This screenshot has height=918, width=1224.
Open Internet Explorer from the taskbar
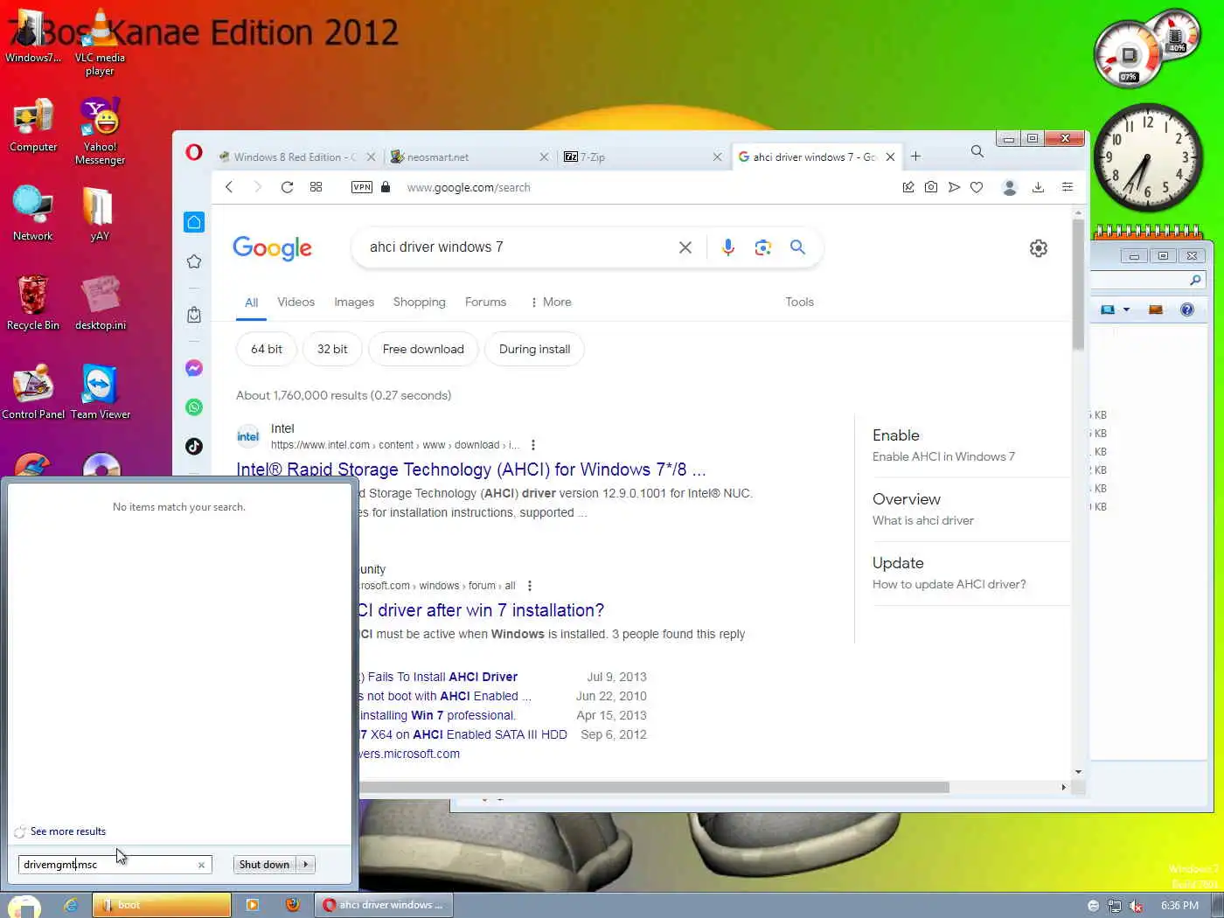71,905
